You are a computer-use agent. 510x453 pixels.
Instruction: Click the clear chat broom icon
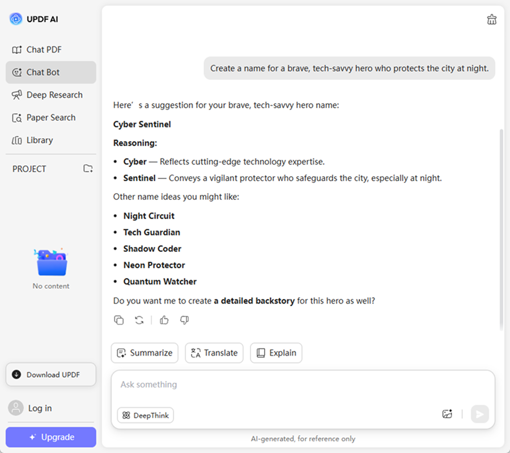tap(491, 20)
